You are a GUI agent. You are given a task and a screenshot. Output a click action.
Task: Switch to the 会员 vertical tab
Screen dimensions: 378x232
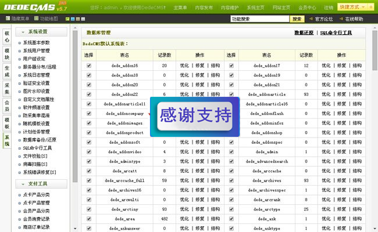(x=7, y=106)
